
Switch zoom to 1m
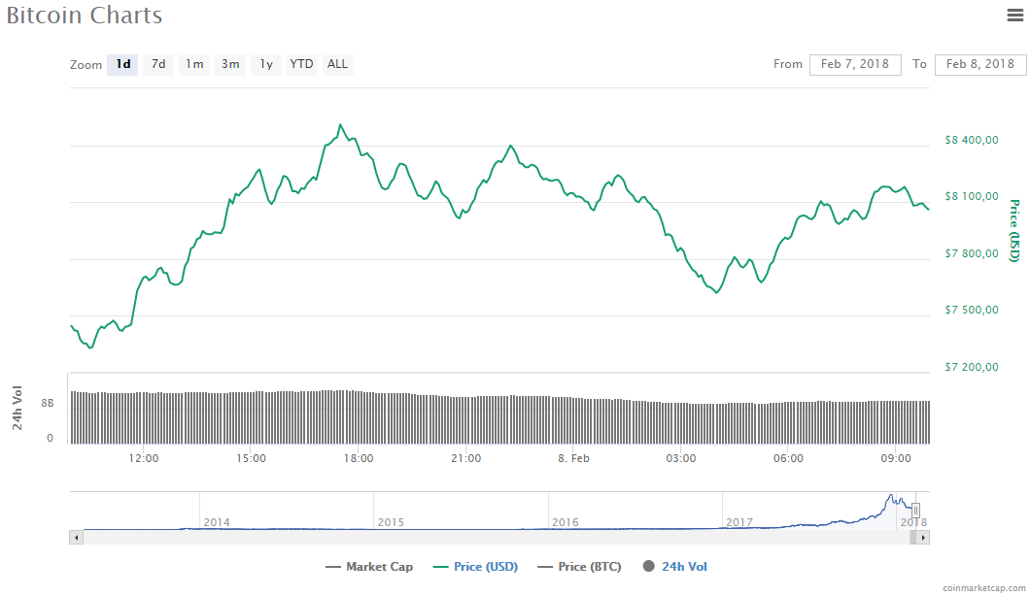[x=194, y=64]
